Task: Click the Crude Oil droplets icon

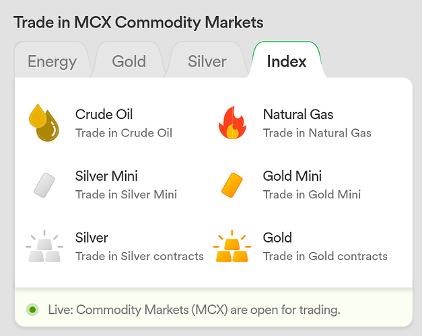Action: pyautogui.click(x=44, y=123)
